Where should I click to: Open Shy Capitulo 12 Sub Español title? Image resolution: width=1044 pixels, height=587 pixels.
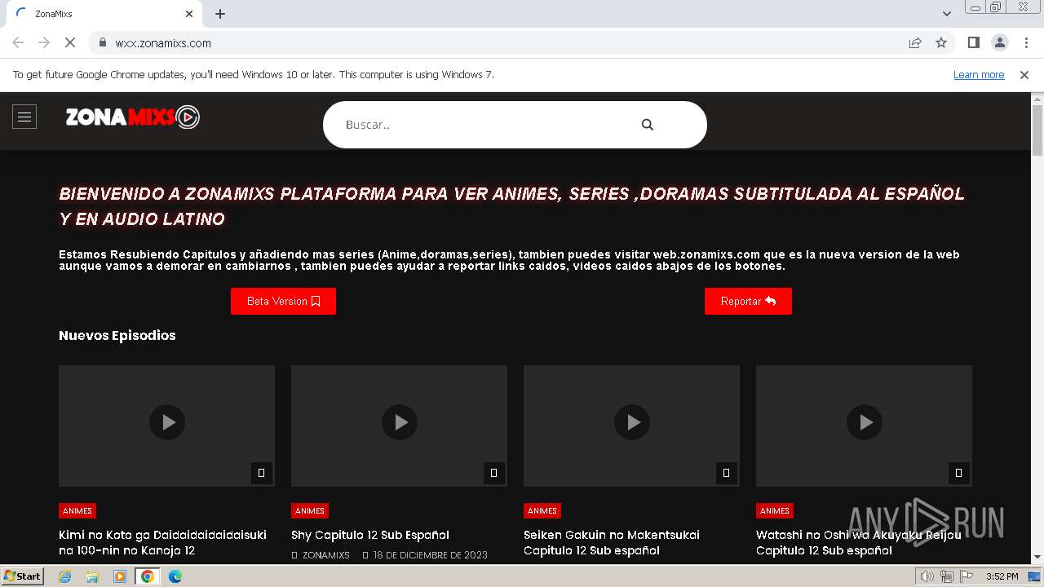click(370, 535)
